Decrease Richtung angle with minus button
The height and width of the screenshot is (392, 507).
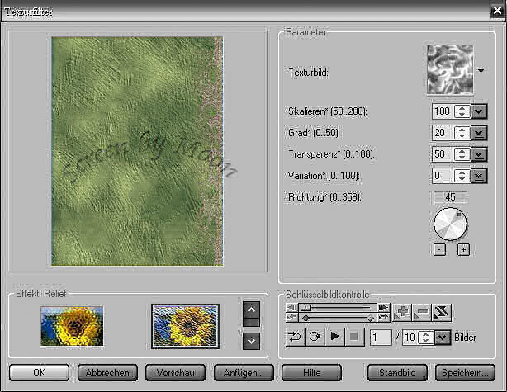point(438,249)
